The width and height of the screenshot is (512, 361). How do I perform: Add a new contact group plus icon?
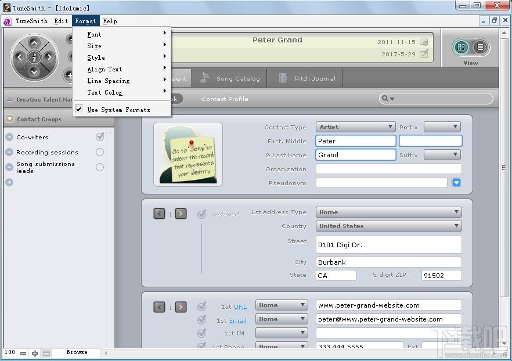point(9,182)
